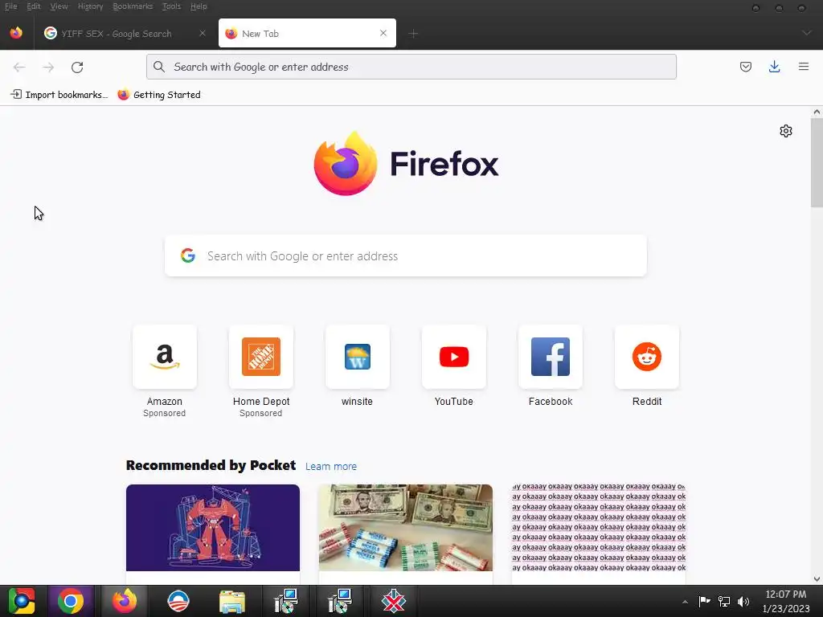Click the scrollbar up arrow

click(817, 112)
